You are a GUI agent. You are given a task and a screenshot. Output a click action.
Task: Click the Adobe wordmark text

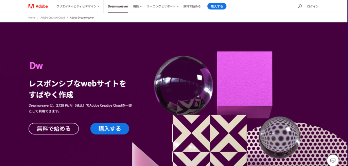[42, 6]
